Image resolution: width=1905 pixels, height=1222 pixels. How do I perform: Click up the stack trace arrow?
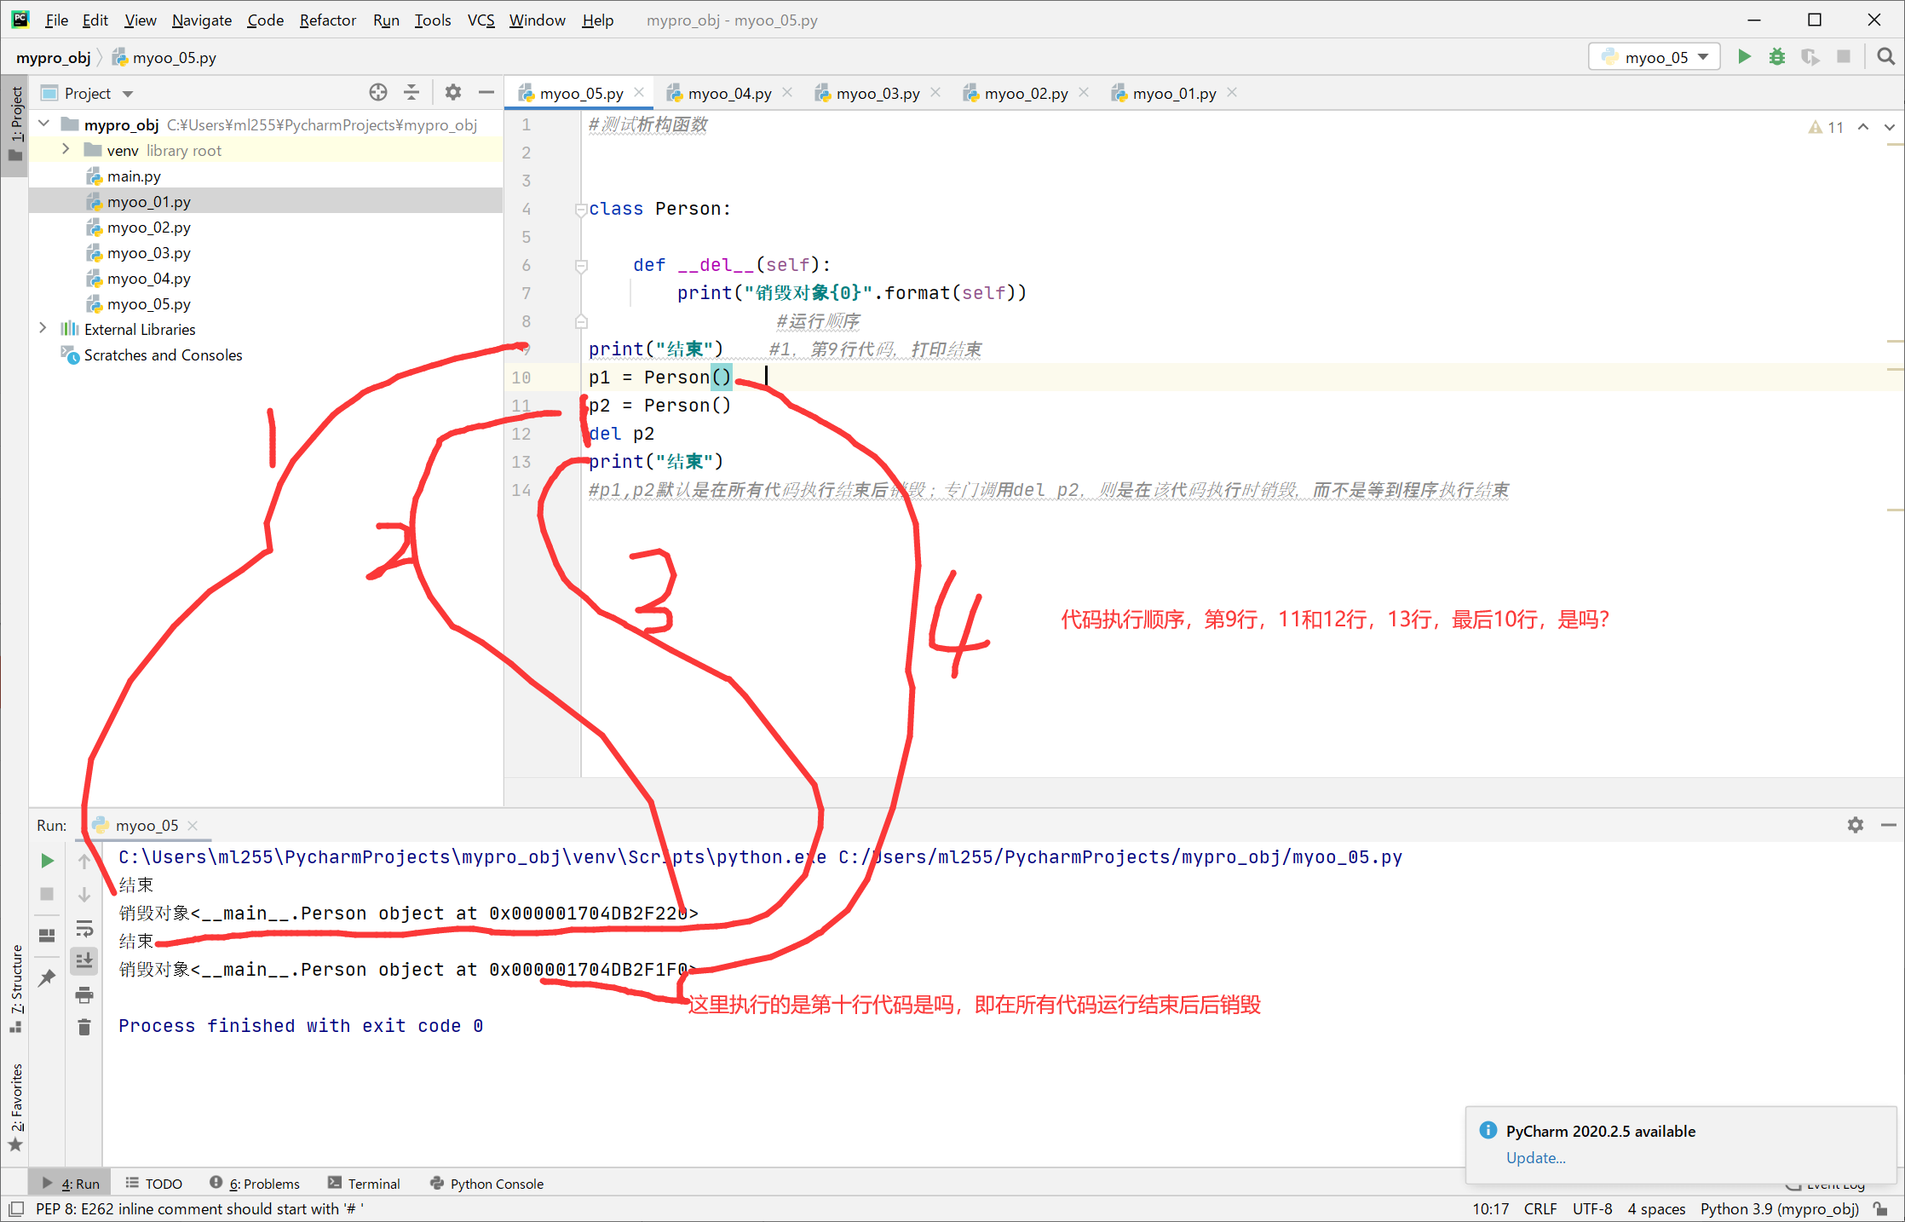click(x=84, y=861)
